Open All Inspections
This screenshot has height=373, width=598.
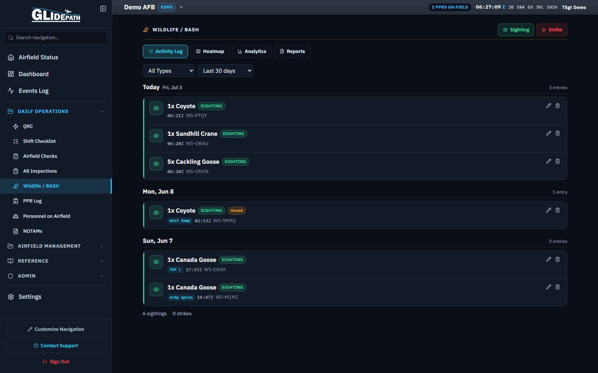pos(56,171)
